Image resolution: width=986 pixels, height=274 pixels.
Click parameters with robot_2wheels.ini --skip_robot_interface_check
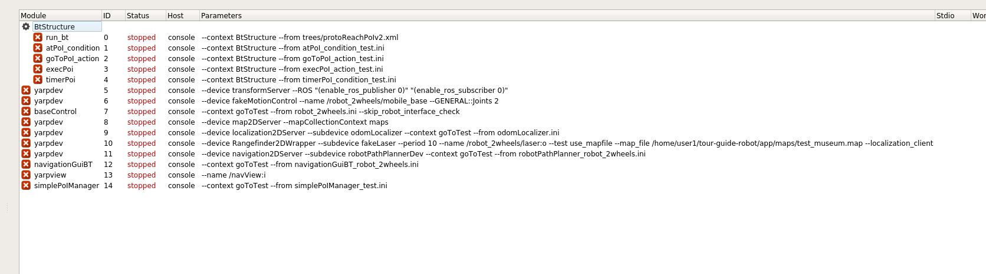pos(331,111)
